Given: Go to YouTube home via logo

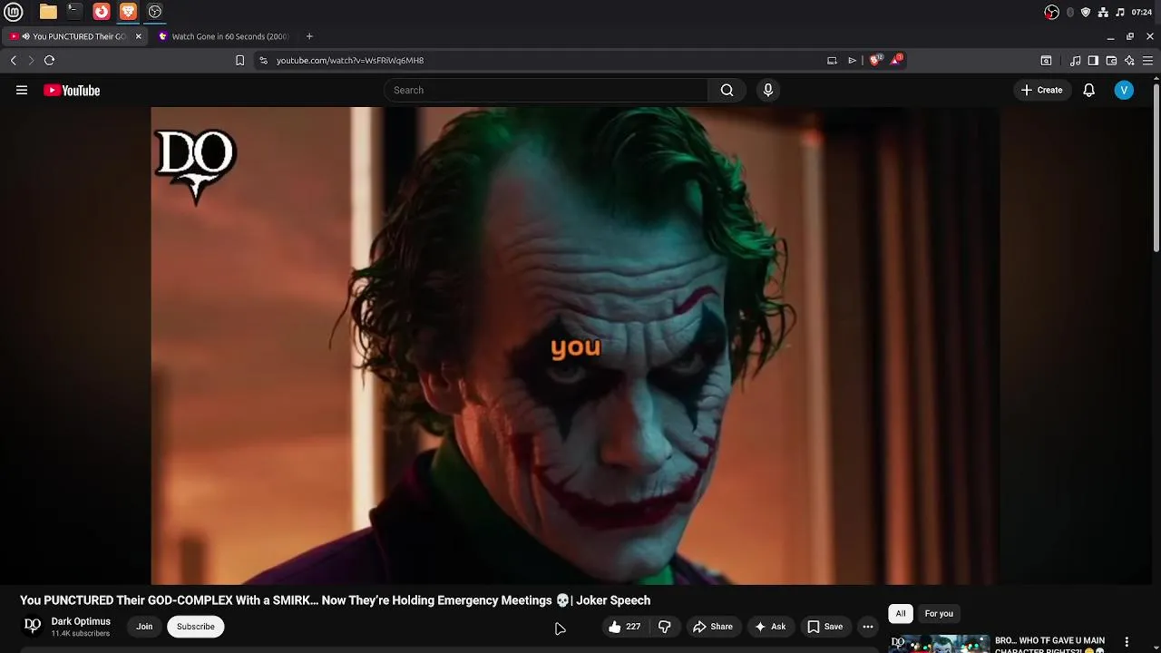Looking at the screenshot, I should [72, 90].
